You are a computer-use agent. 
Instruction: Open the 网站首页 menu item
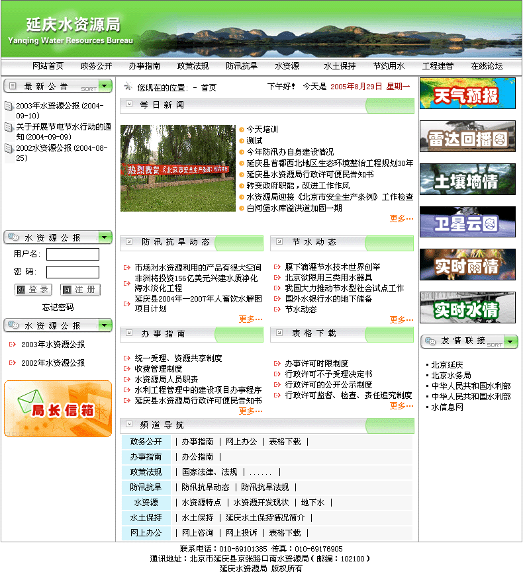point(48,65)
